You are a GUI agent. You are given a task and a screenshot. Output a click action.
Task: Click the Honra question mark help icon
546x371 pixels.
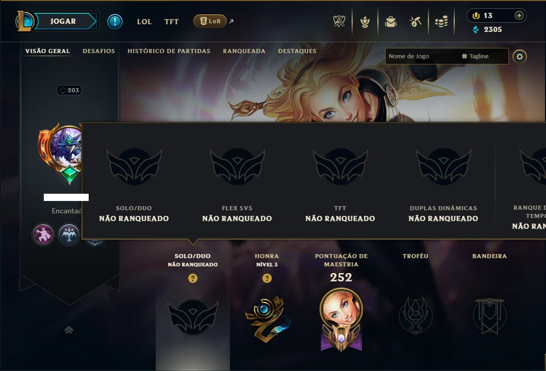[267, 278]
